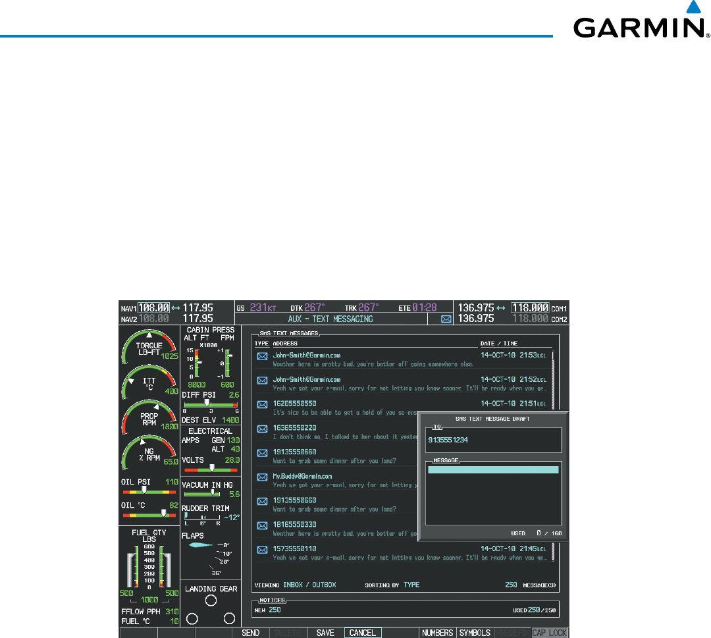Toggle the CAP LOCK softkey
The height and width of the screenshot is (638, 711).
550,633
